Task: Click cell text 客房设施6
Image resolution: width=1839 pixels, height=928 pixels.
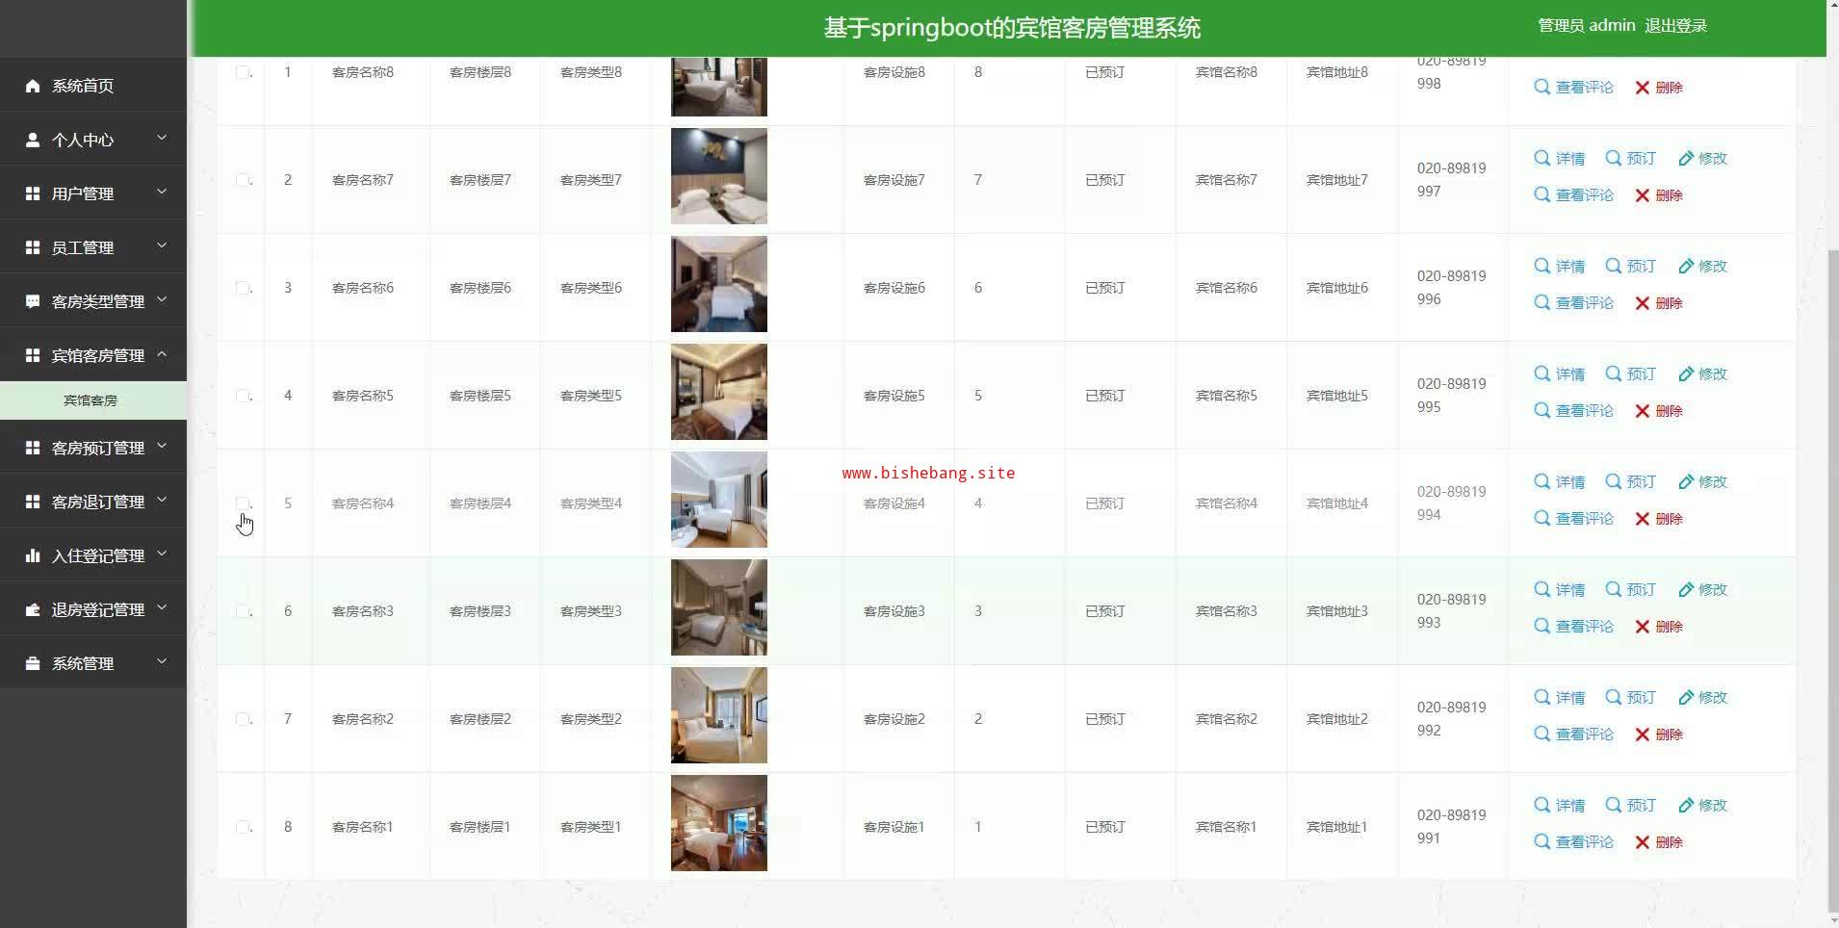Action: [894, 288]
